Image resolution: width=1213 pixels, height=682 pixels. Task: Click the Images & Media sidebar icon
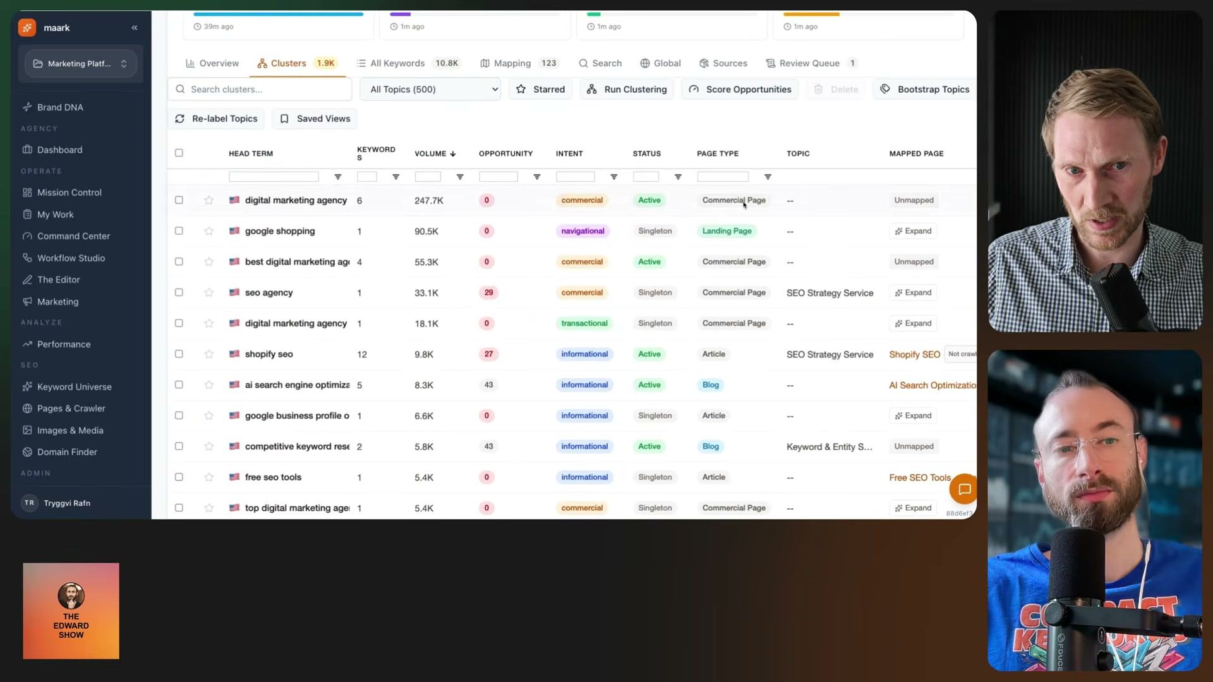(27, 430)
